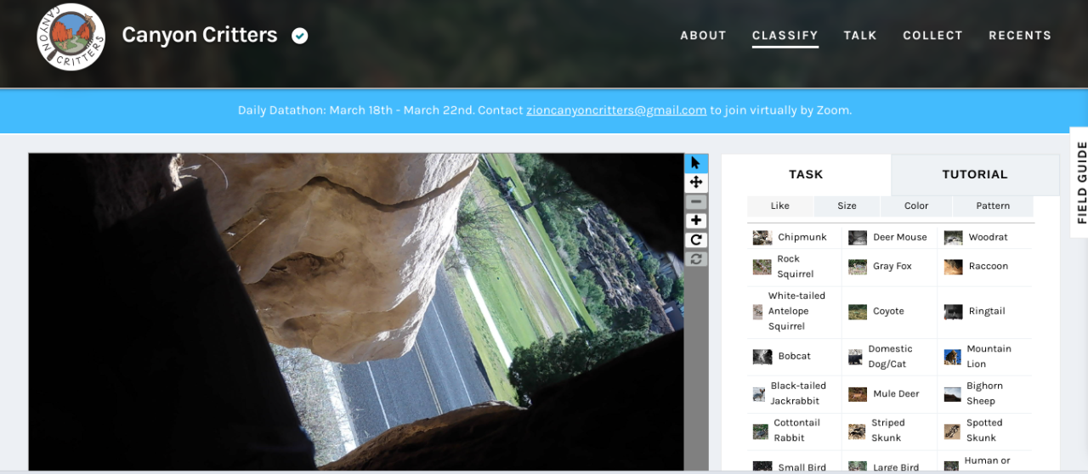The image size is (1088, 474).
Task: Choose Spotted Skunk
Action: 984,431
